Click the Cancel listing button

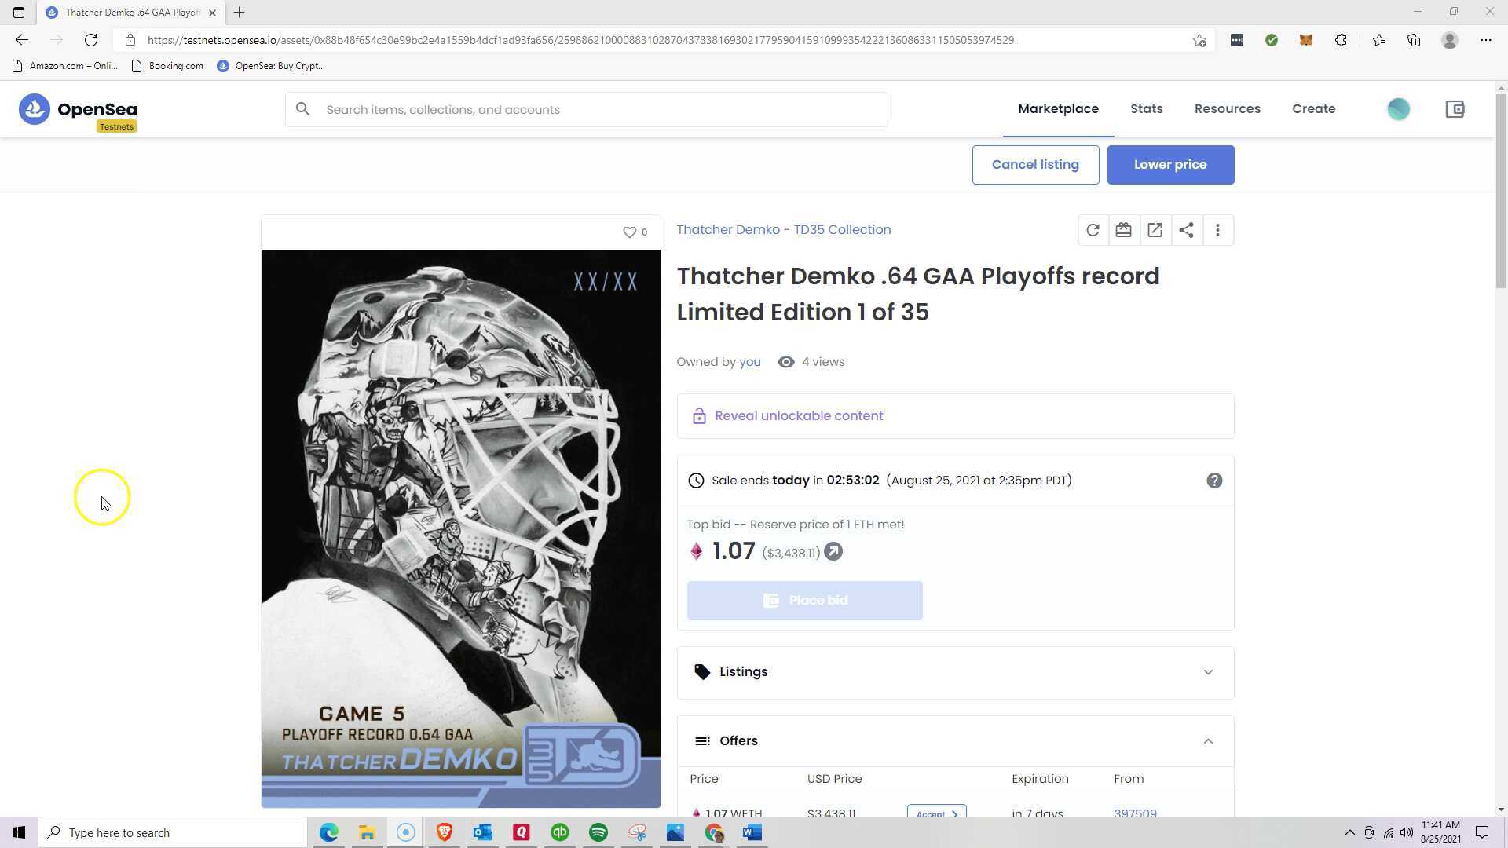tap(1035, 165)
